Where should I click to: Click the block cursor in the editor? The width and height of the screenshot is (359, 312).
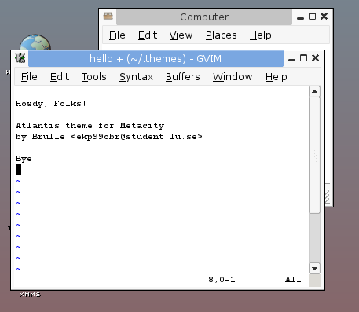[x=18, y=170]
